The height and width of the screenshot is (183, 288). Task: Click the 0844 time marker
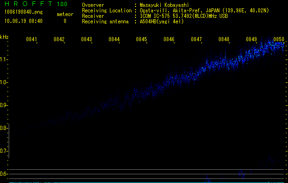tap(114, 39)
